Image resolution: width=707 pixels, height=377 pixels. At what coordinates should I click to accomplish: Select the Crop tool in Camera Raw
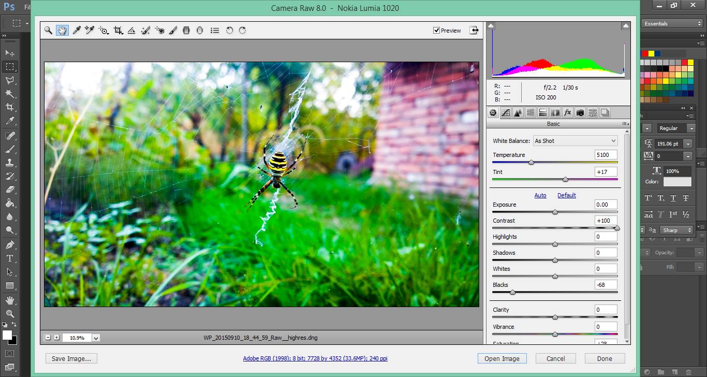click(118, 31)
